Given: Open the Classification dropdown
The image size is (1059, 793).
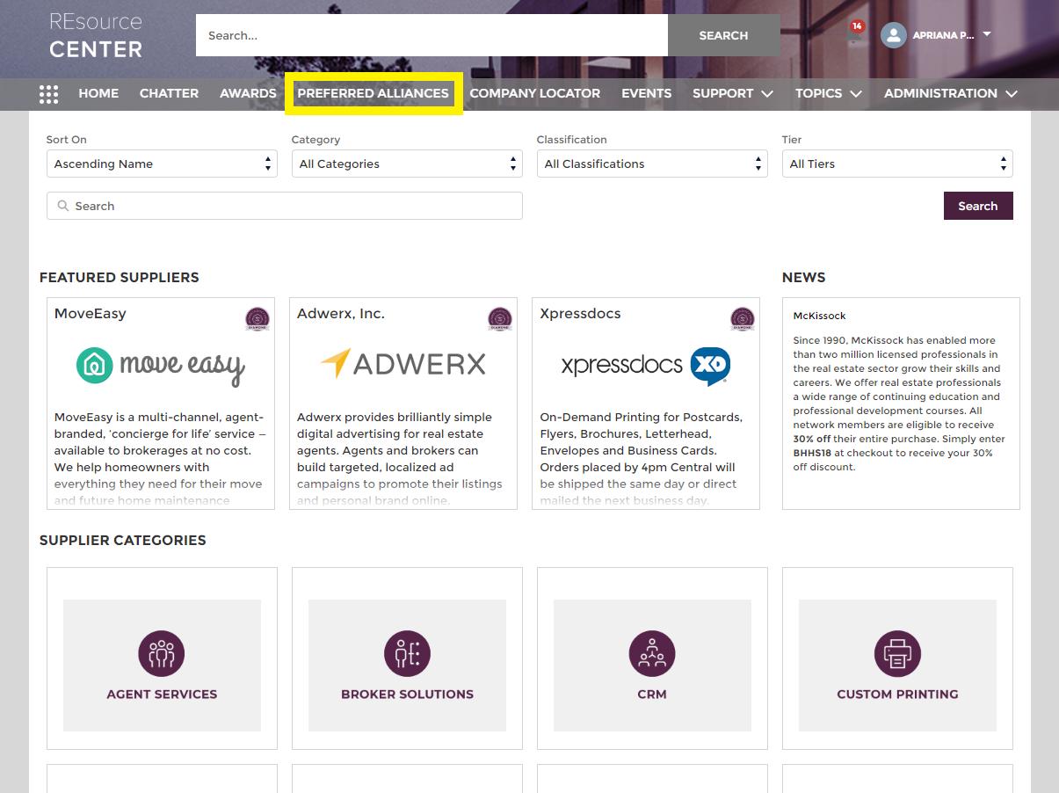Looking at the screenshot, I should (x=652, y=164).
